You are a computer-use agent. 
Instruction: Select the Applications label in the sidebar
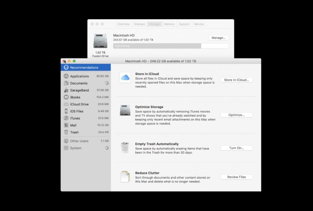pos(79,76)
